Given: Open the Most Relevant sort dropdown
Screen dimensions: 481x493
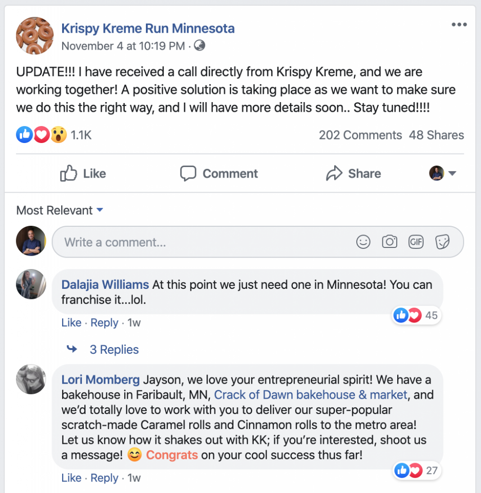Looking at the screenshot, I should [60, 210].
